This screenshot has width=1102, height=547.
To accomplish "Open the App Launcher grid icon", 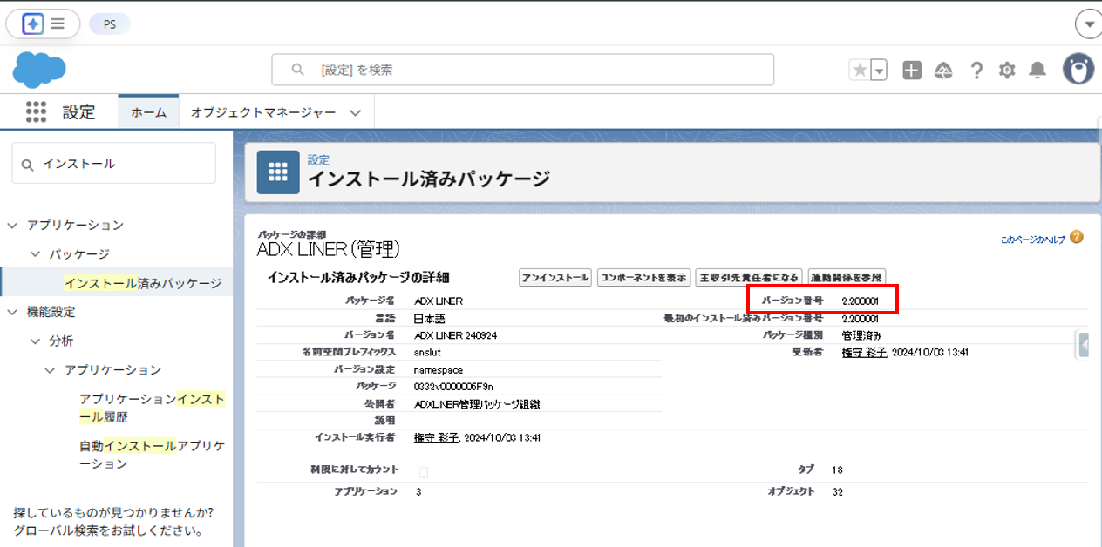I will pyautogui.click(x=36, y=111).
